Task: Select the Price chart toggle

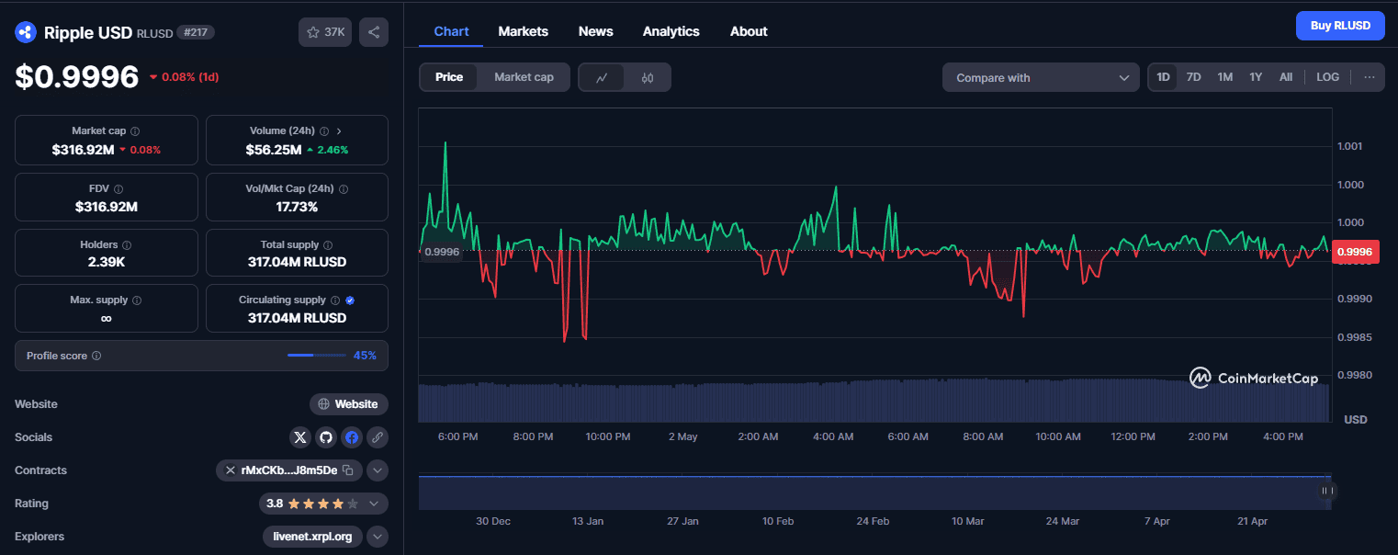Action: [x=449, y=77]
